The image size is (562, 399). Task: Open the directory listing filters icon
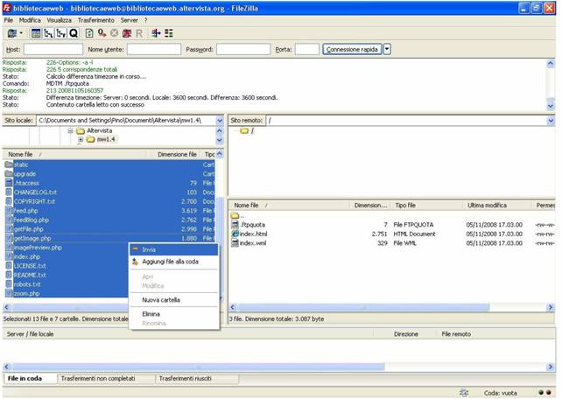[156, 33]
